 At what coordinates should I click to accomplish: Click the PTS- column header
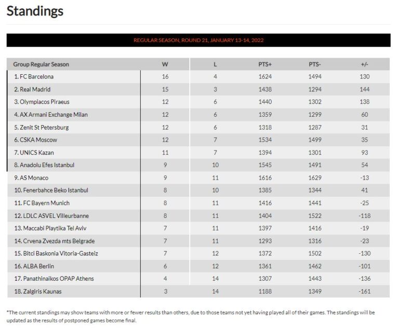click(x=315, y=64)
